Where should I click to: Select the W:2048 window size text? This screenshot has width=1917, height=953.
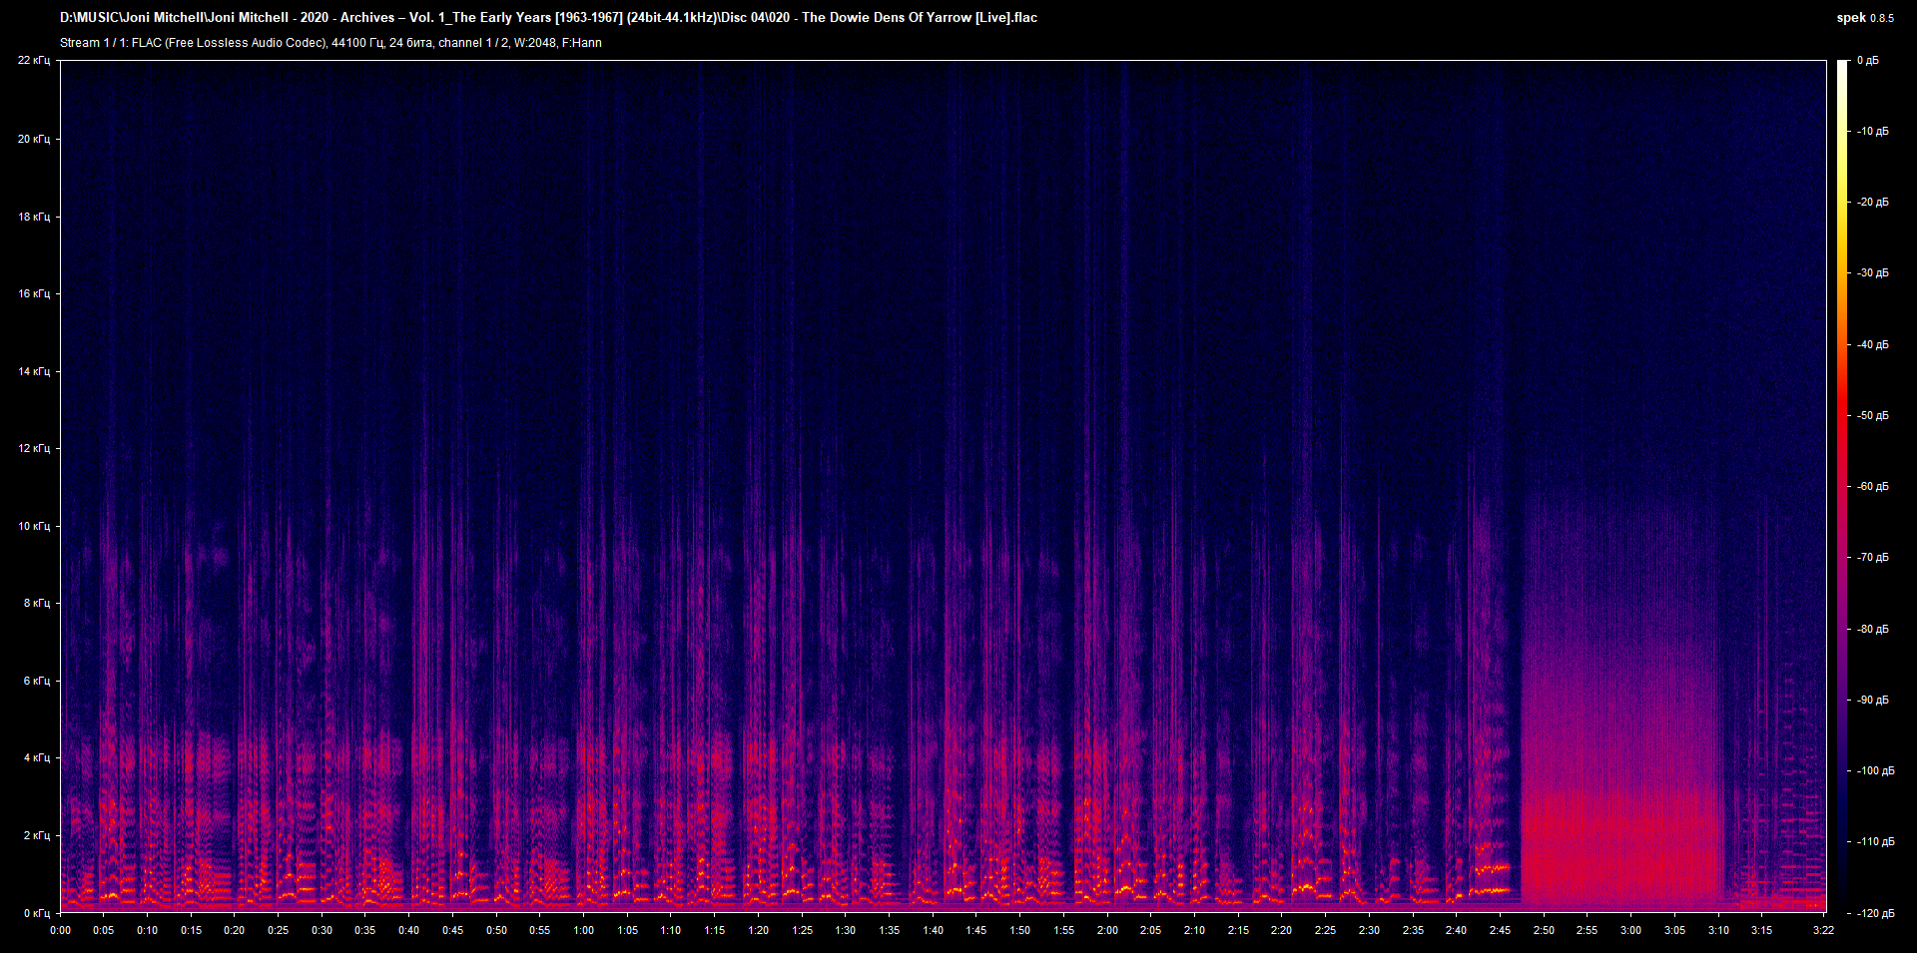pos(535,43)
